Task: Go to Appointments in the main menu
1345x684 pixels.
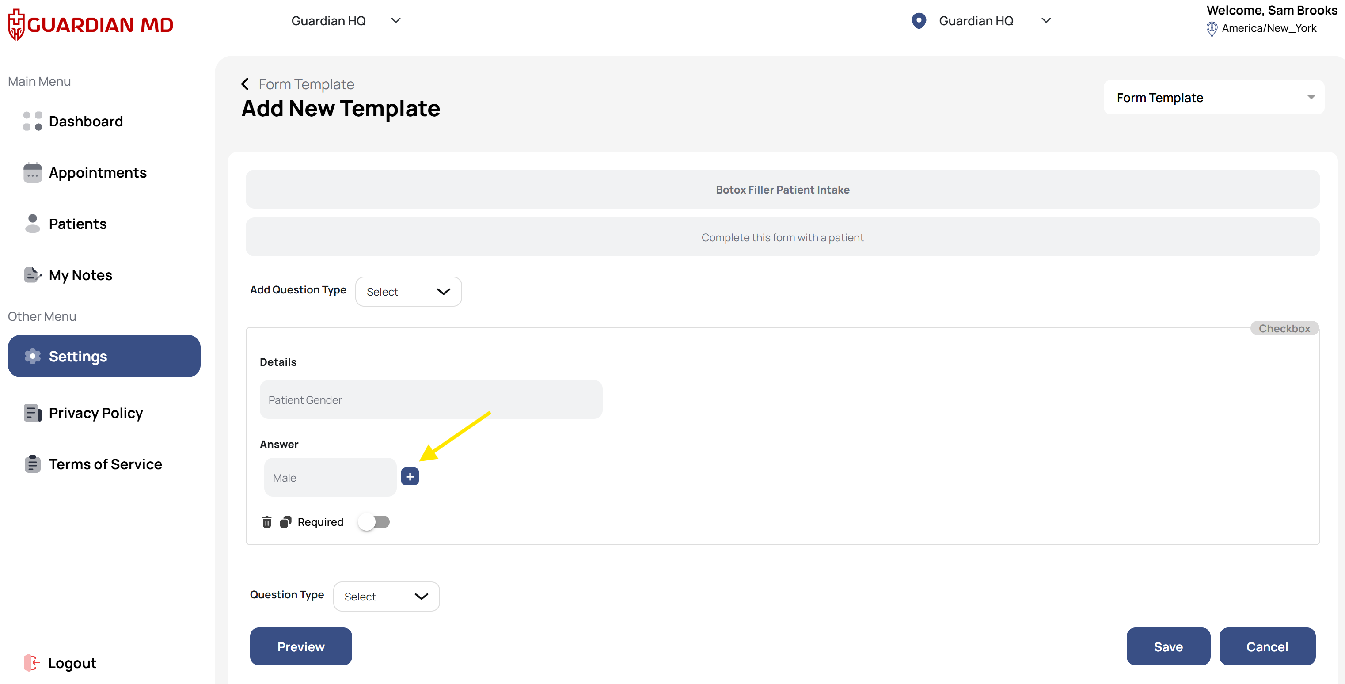Action: pyautogui.click(x=98, y=172)
